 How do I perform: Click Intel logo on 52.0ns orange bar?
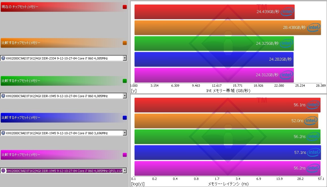tap(311, 121)
